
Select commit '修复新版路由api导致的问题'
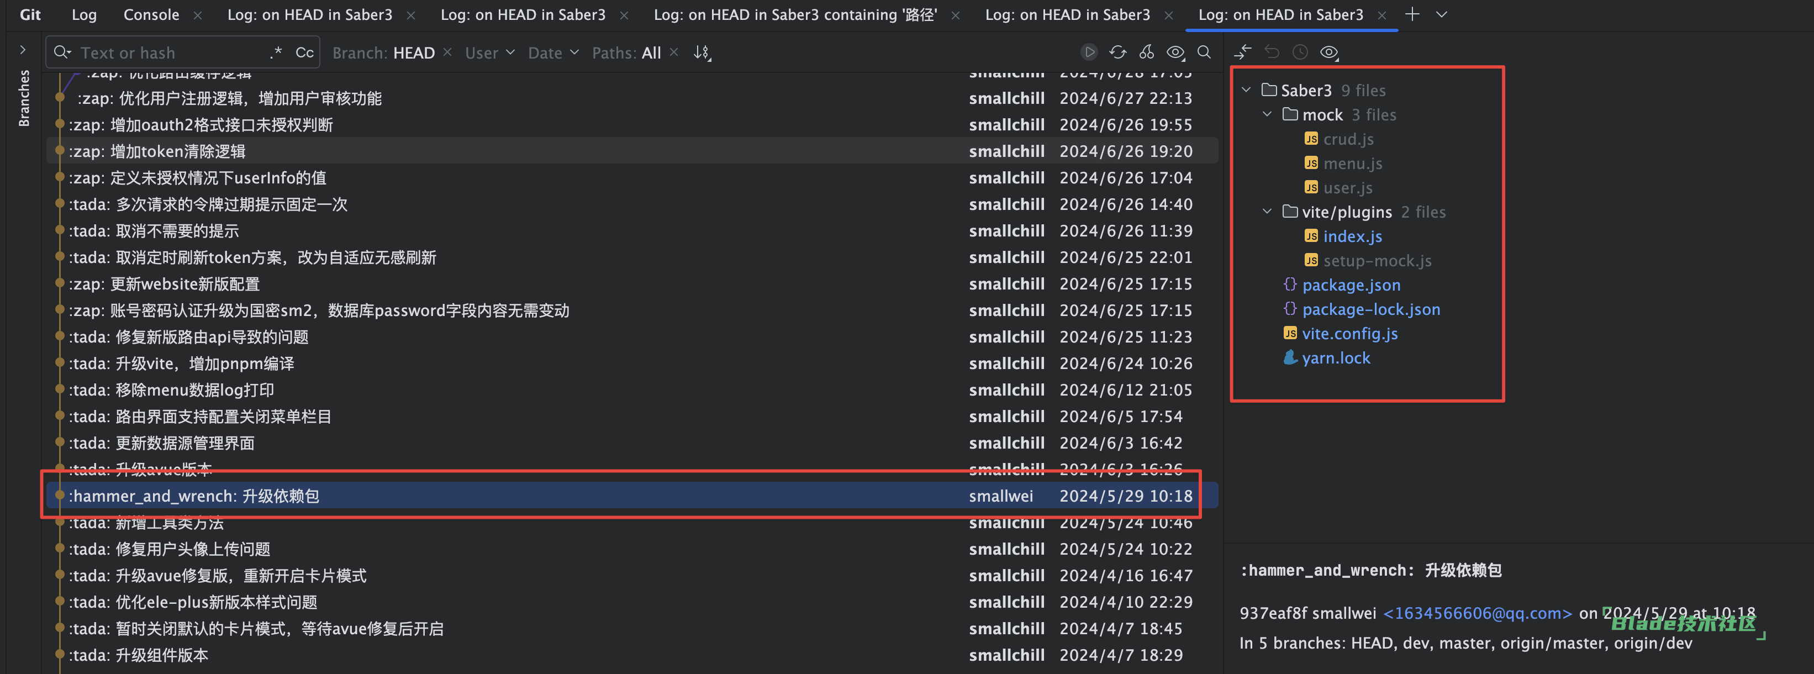tap(632, 336)
